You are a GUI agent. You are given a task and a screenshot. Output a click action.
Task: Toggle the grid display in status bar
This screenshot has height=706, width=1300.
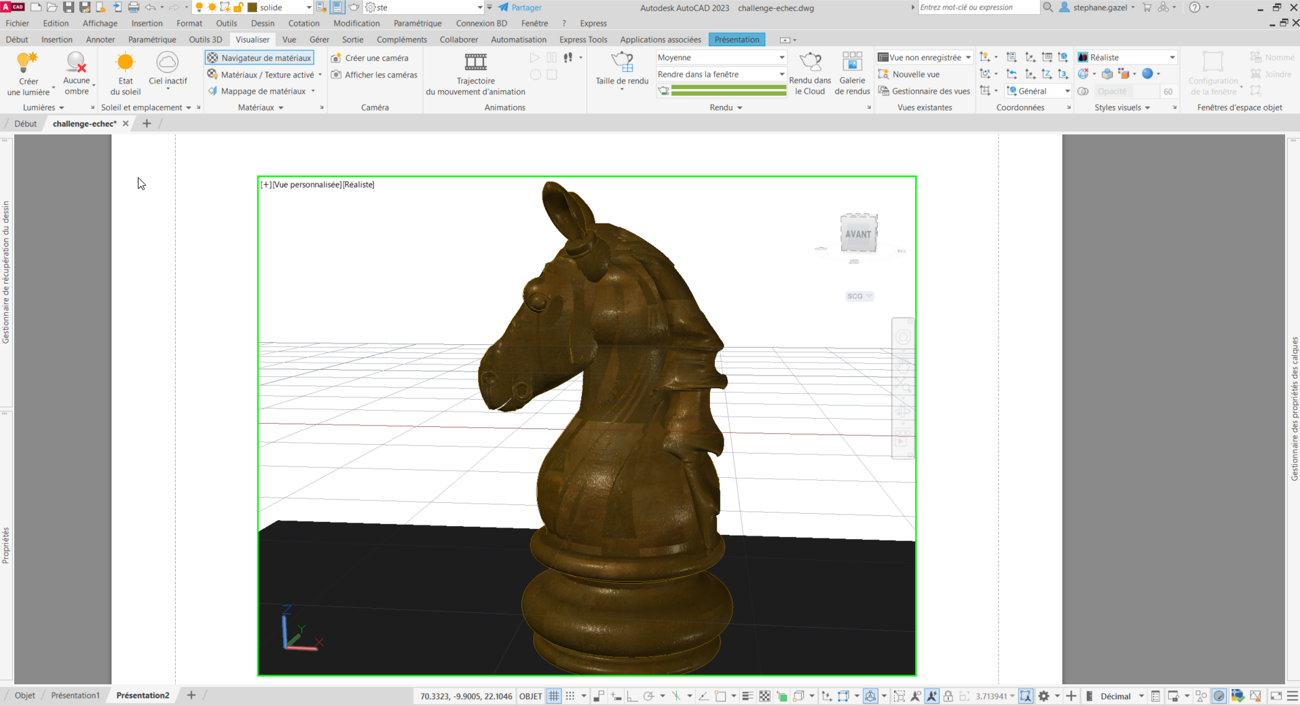pos(554,696)
